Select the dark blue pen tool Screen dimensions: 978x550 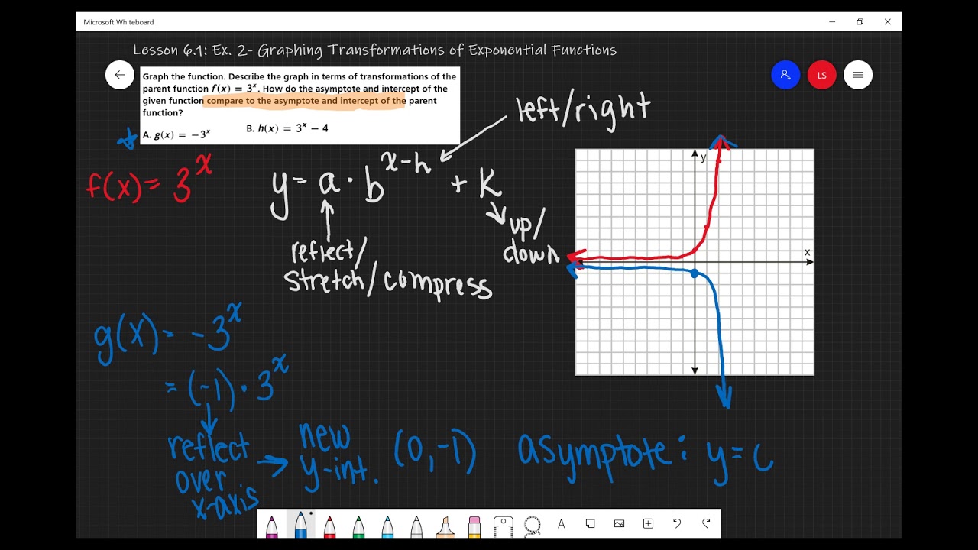pyautogui.click(x=300, y=525)
